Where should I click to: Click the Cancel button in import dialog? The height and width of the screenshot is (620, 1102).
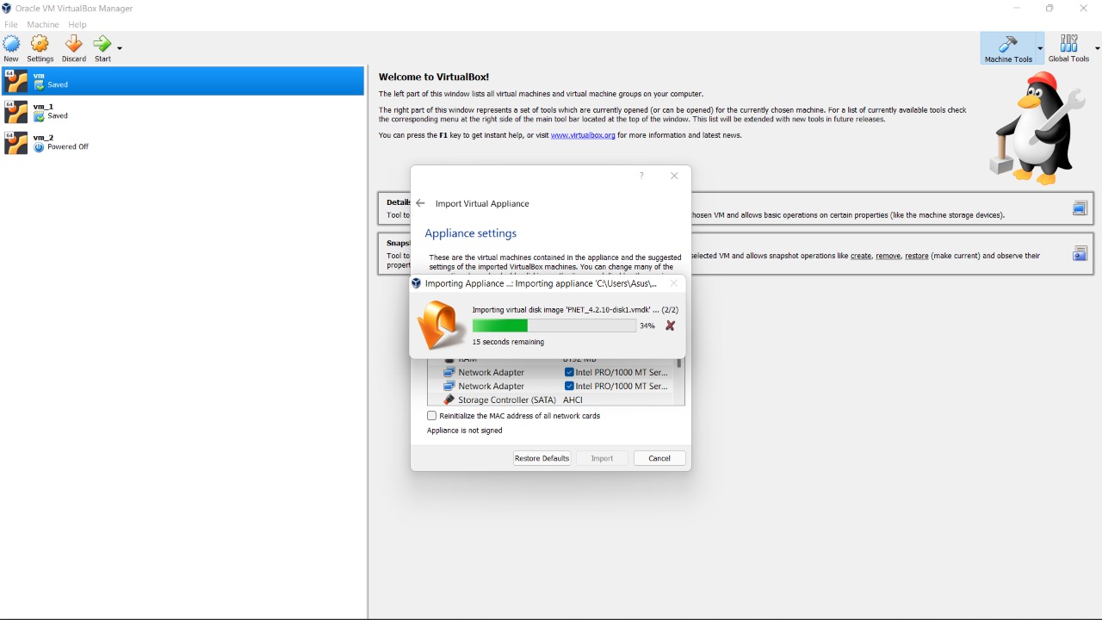[x=659, y=458]
